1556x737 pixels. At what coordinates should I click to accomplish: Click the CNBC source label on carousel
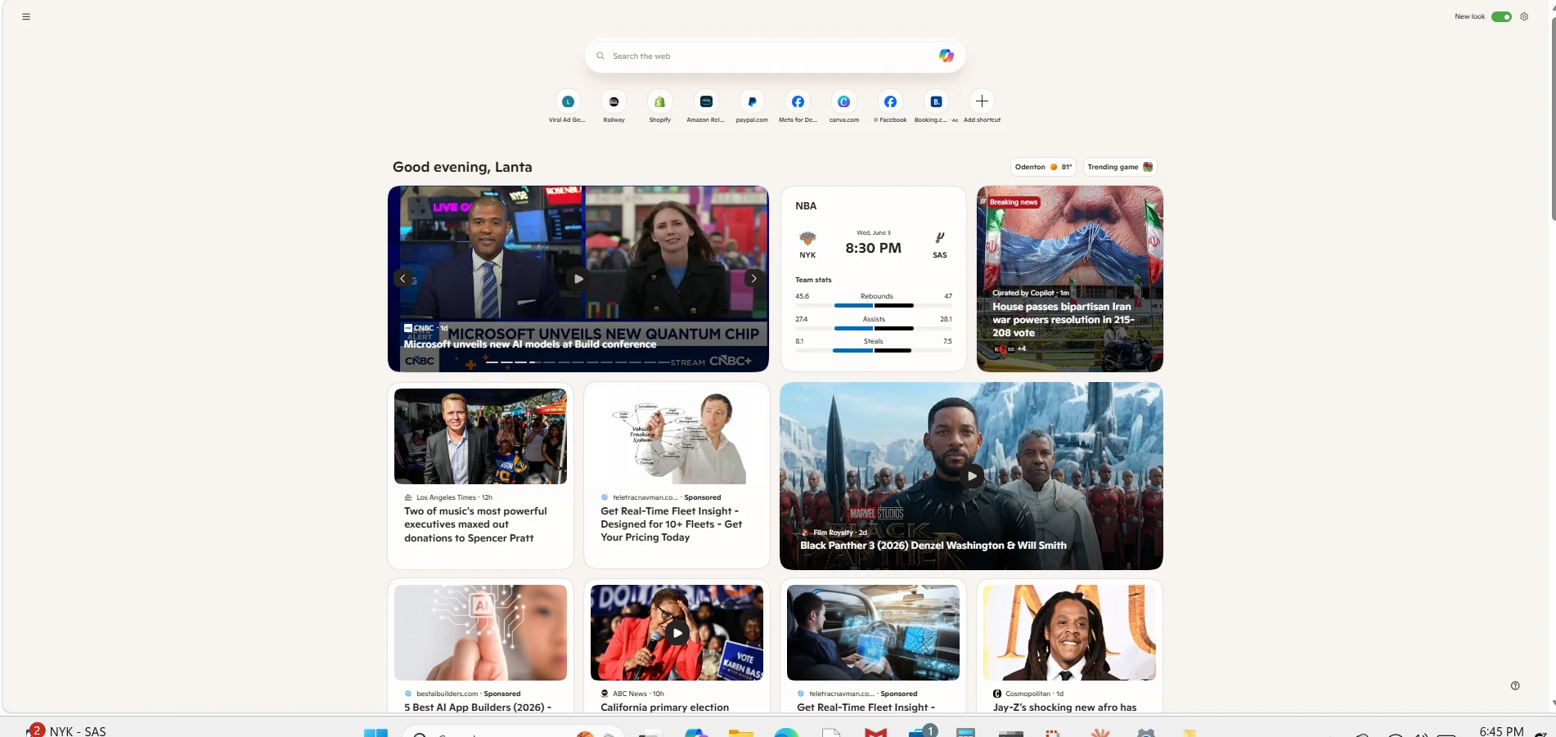pyautogui.click(x=424, y=328)
